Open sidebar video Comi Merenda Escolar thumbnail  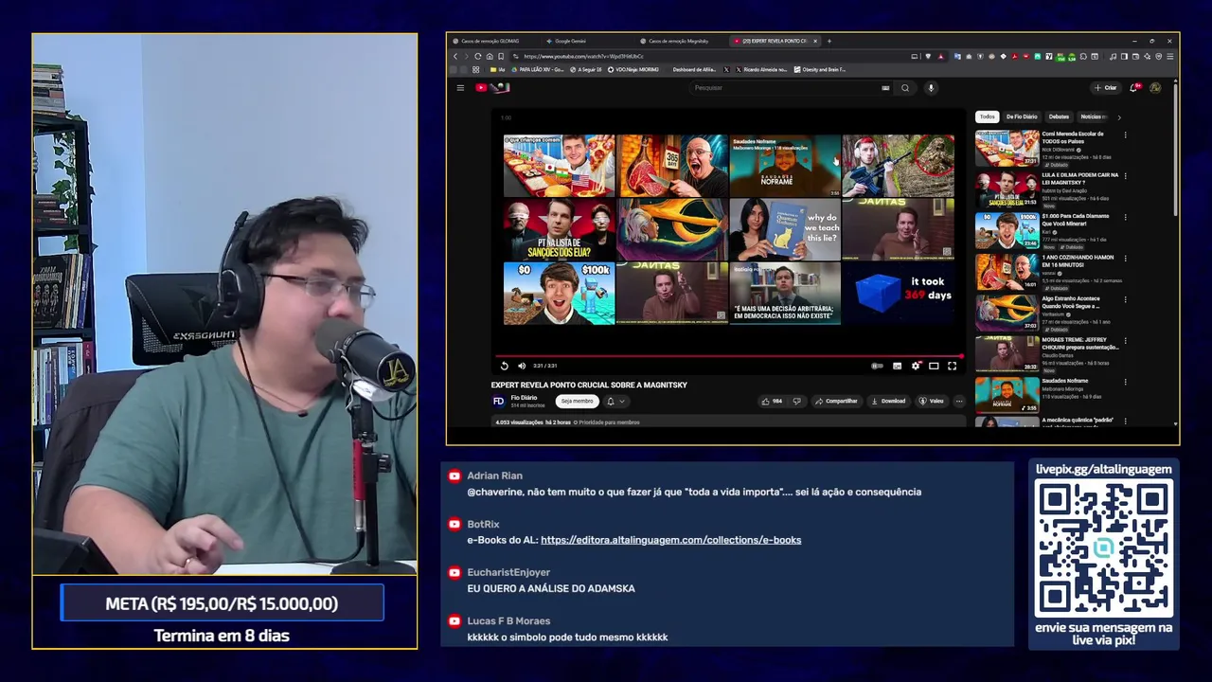coord(1007,149)
